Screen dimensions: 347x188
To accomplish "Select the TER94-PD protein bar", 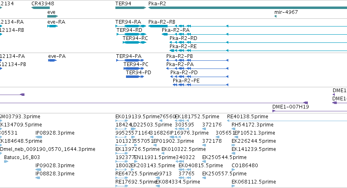I will (x=135, y=77).
